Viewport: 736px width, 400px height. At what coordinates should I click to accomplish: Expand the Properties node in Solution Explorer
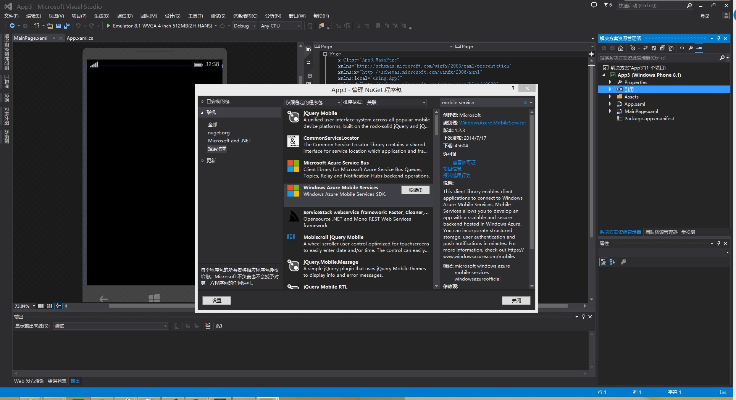point(610,82)
